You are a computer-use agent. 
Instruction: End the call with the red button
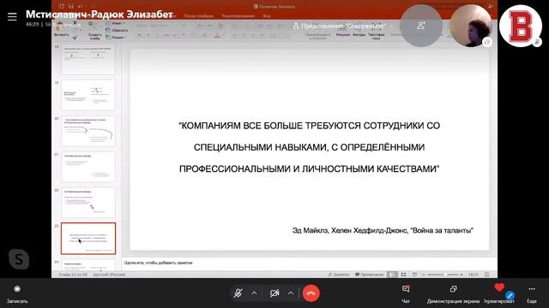click(x=311, y=293)
